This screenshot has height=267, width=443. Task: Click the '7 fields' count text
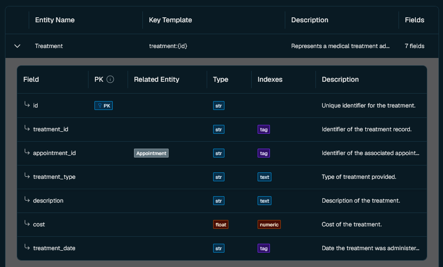[414, 46]
